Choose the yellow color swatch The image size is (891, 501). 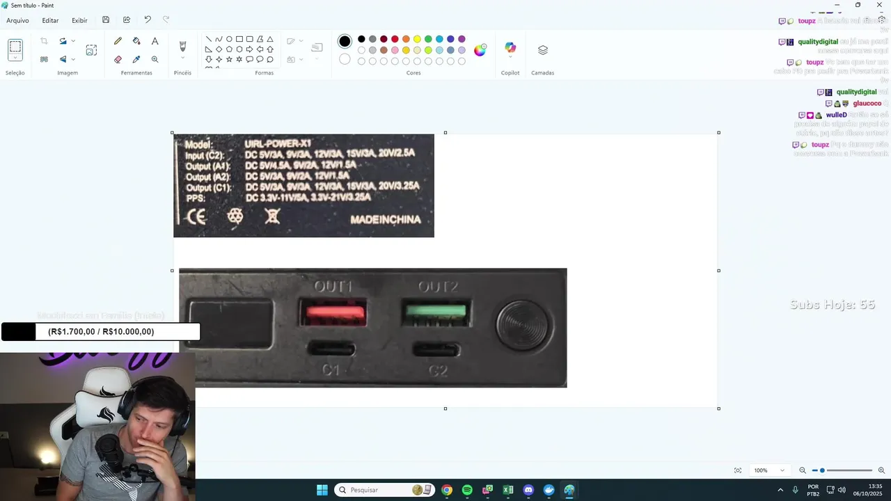[417, 39]
